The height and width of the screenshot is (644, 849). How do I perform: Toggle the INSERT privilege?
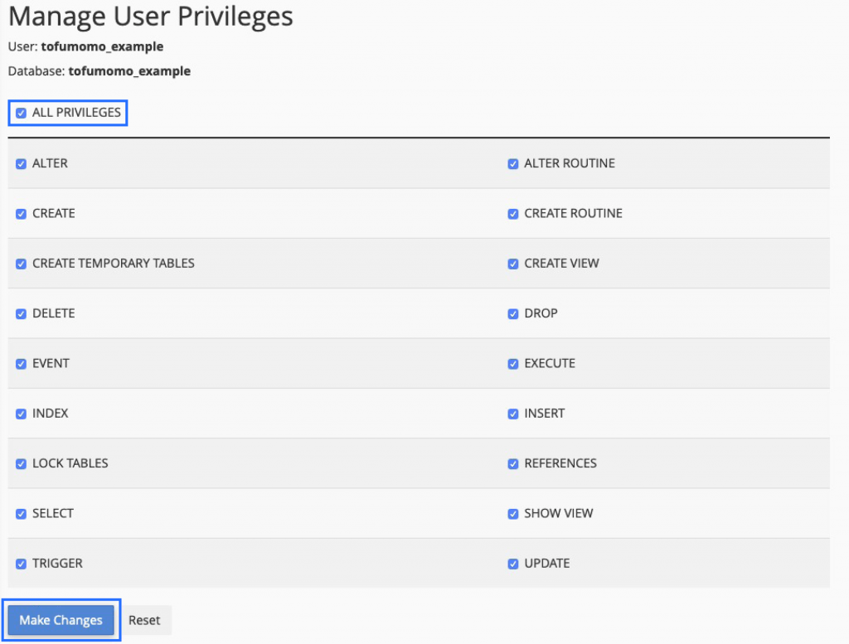point(513,414)
